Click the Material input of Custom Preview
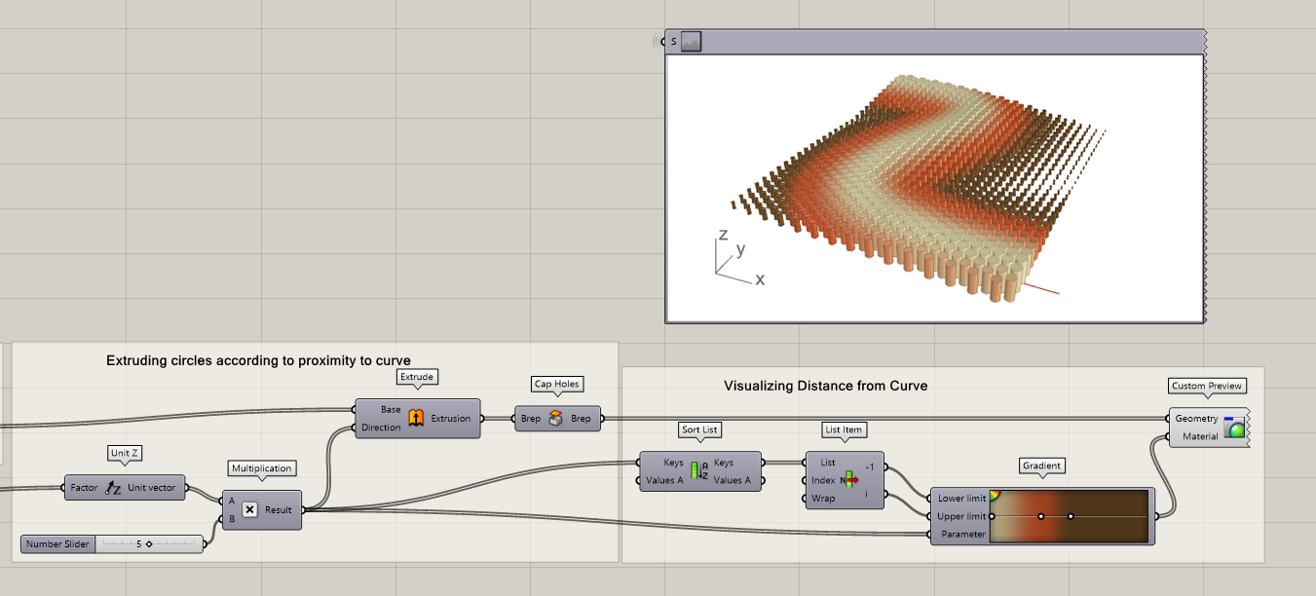 [1200, 436]
